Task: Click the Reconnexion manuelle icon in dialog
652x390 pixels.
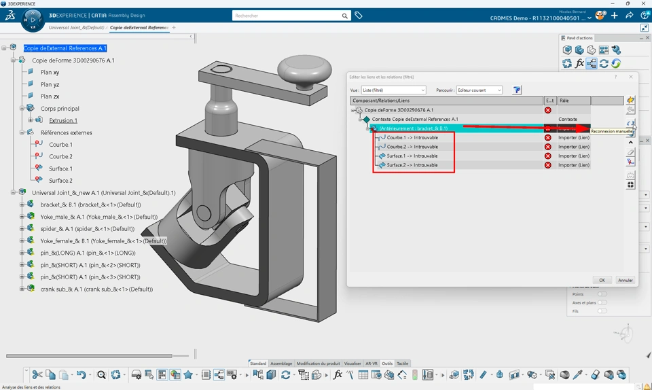Action: 630,124
